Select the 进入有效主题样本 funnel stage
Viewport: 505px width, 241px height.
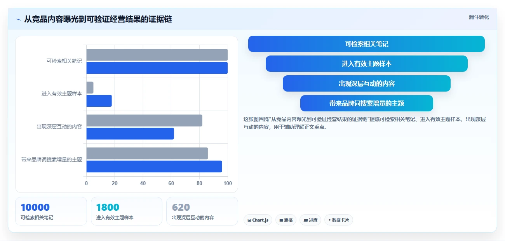(x=366, y=64)
